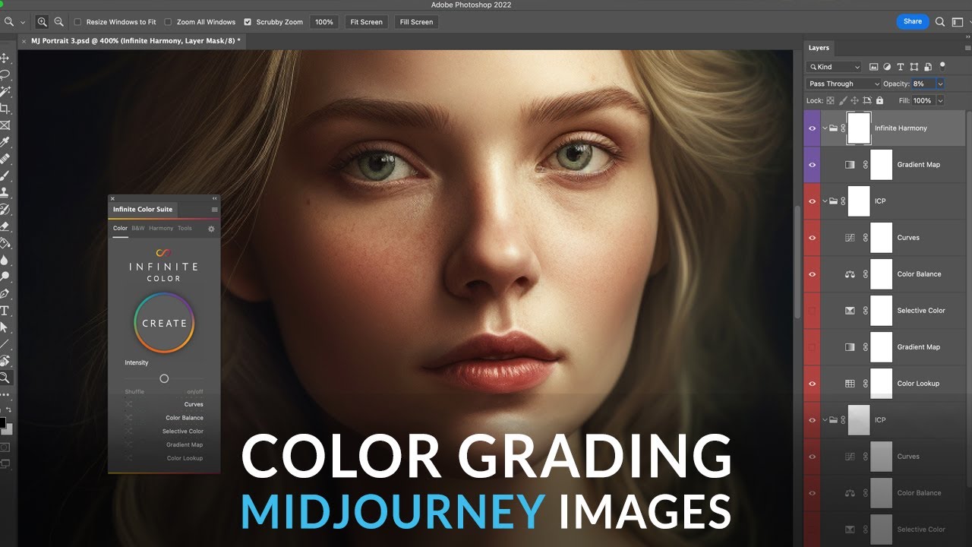The image size is (972, 547).
Task: Lock transparent pixels icon
Action: 830,100
